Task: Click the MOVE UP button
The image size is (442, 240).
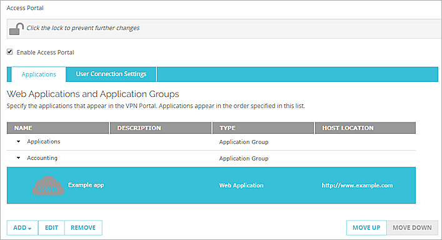Action: (x=366, y=227)
